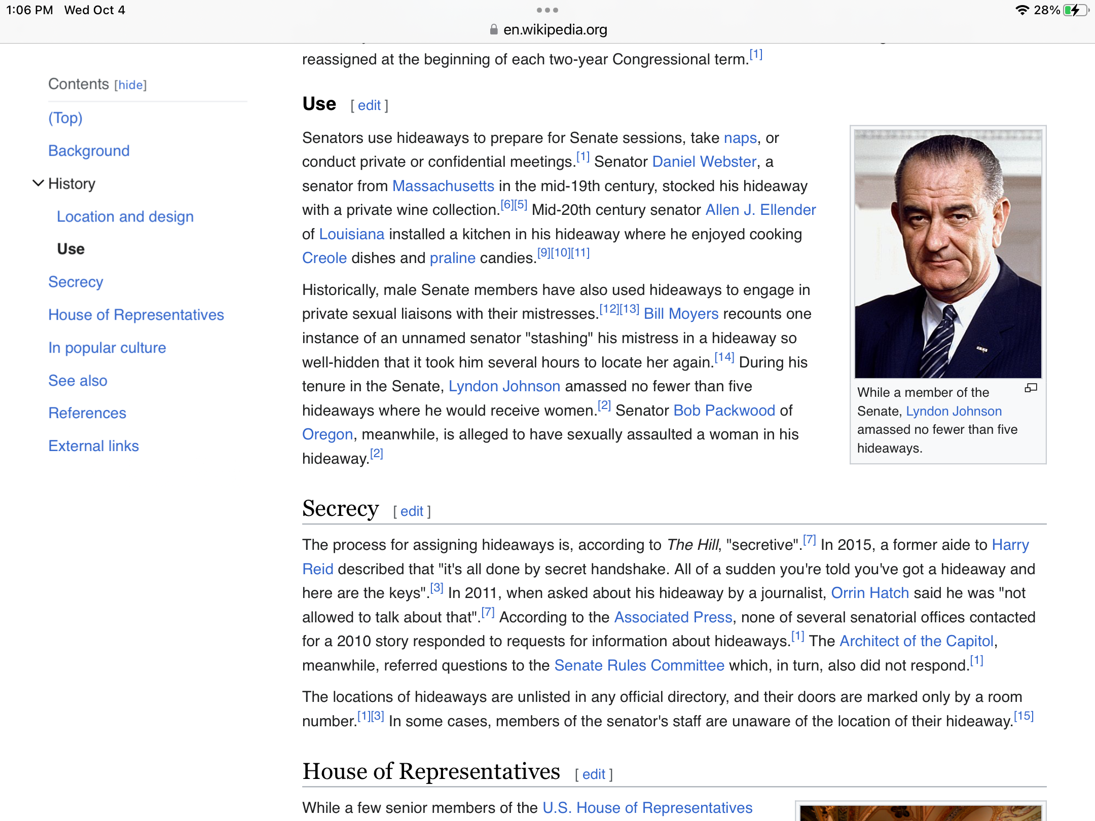Viewport: 1095px width, 821px height.
Task: Follow the Louisiana link
Action: (351, 234)
